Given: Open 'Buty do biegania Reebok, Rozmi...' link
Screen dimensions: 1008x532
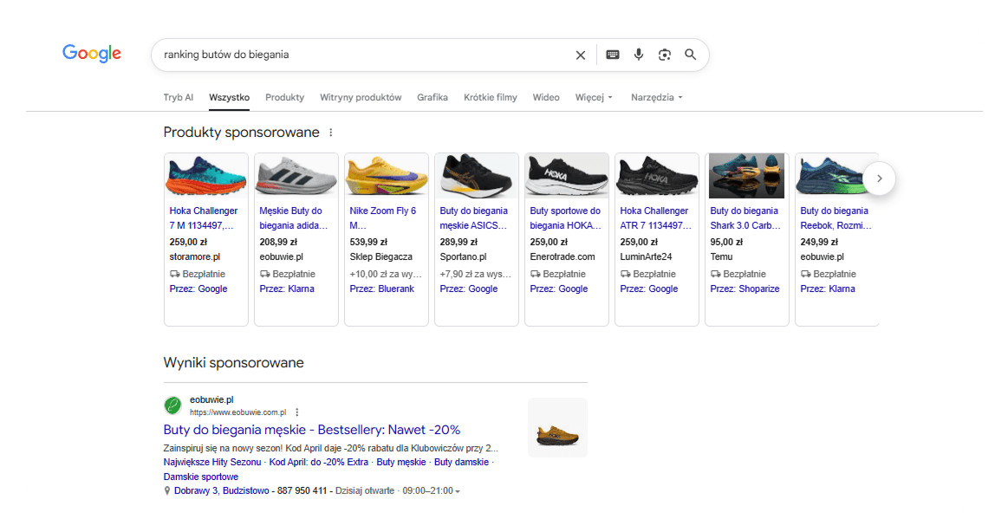Looking at the screenshot, I should click(x=836, y=217).
